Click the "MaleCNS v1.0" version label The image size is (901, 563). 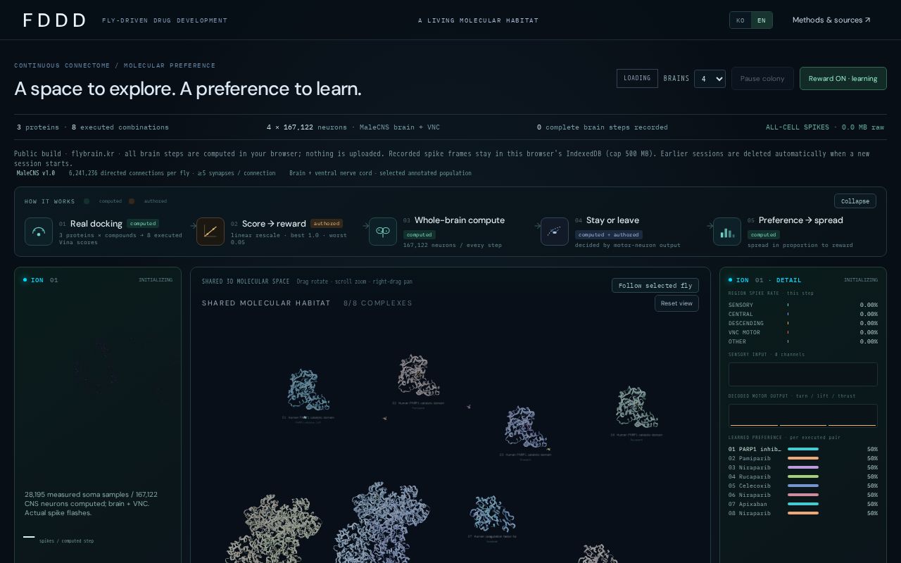(x=36, y=173)
